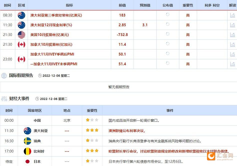Open 加拿大11月IVEY季调后PMI indicator
This screenshot has height=166, width=237.
52,54
